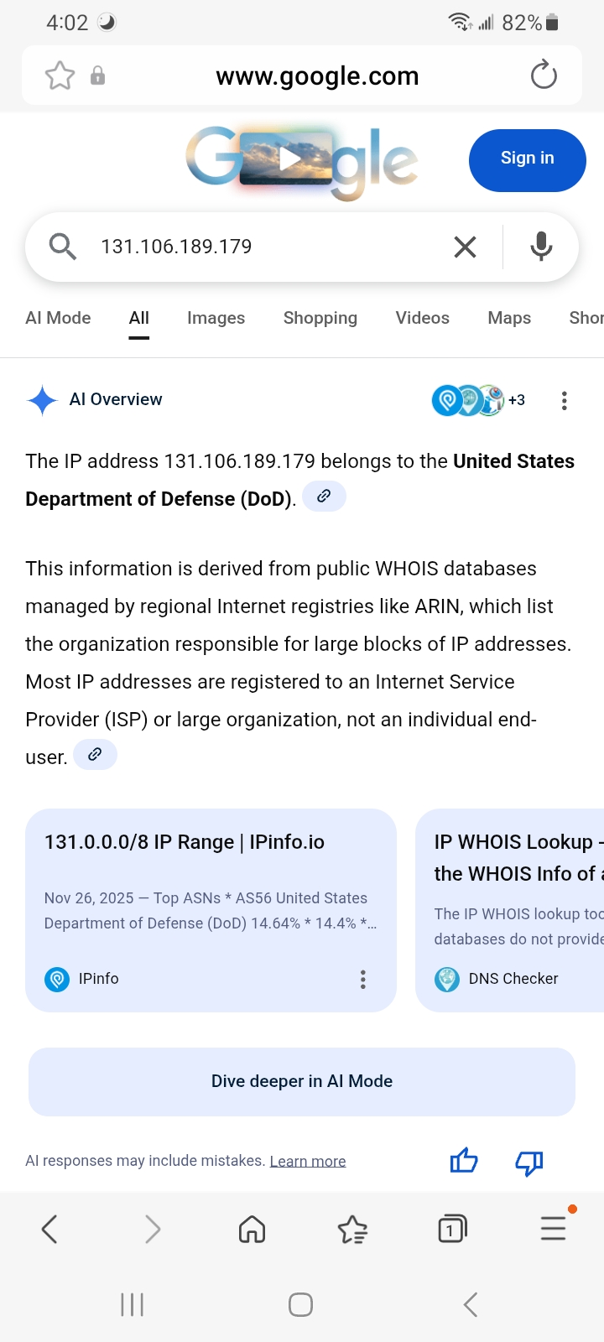Screen dimensions: 604x1342
Task: Open the browser tabs switcher
Action: coord(452,1230)
